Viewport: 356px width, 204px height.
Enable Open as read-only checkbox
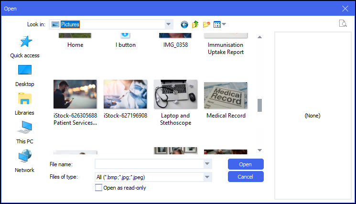pyautogui.click(x=99, y=188)
